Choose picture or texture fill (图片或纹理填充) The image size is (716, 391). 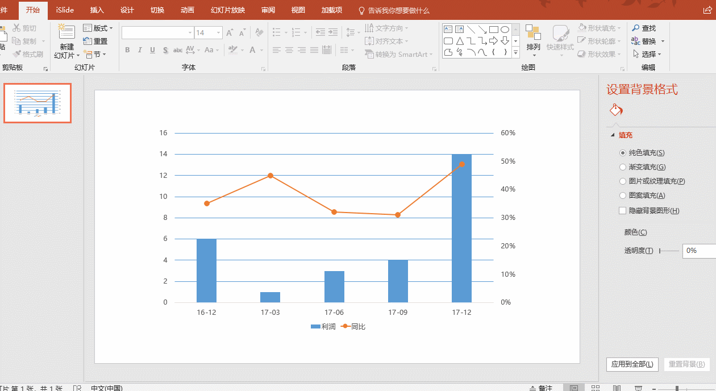(x=623, y=181)
